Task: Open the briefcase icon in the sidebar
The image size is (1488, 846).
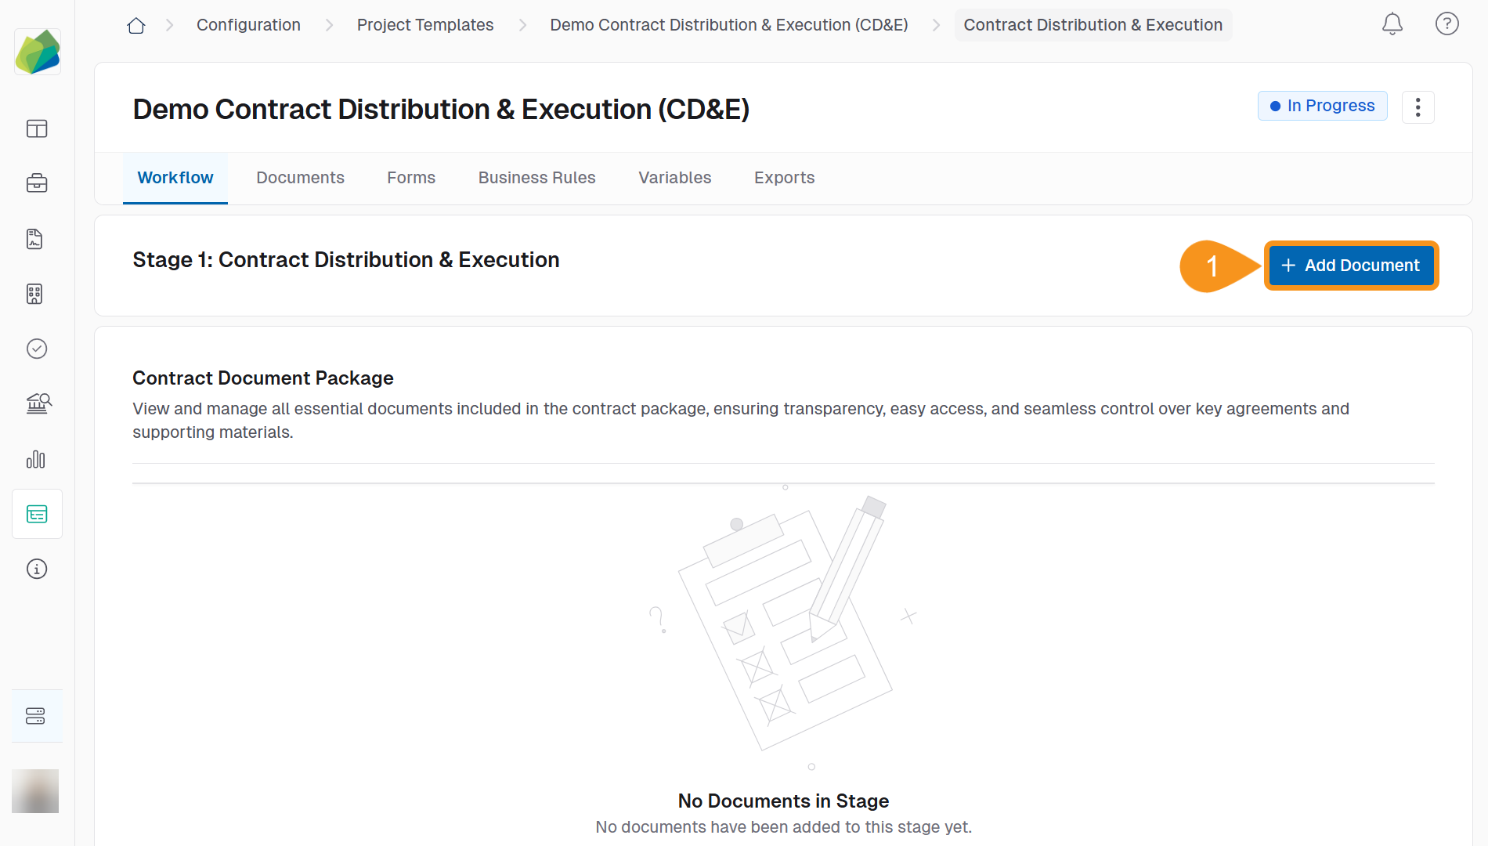Action: coord(37,183)
